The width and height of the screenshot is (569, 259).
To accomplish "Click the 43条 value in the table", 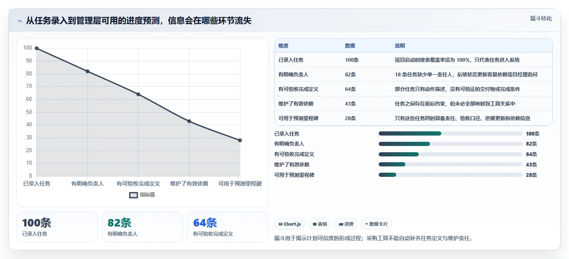I will click(351, 104).
